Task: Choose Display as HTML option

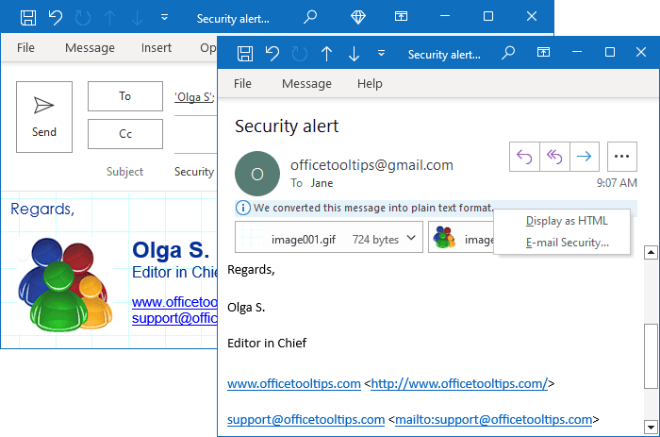Action: point(567,221)
